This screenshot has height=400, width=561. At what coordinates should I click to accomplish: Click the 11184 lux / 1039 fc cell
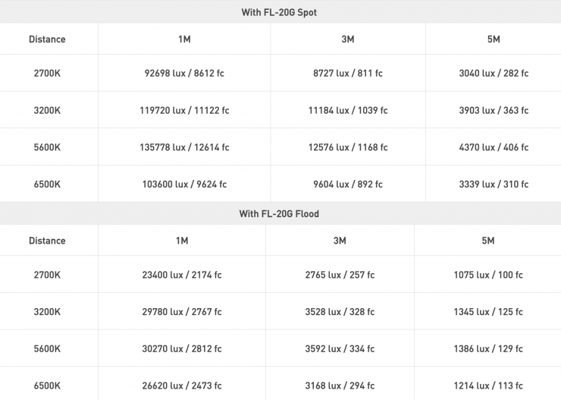348,110
